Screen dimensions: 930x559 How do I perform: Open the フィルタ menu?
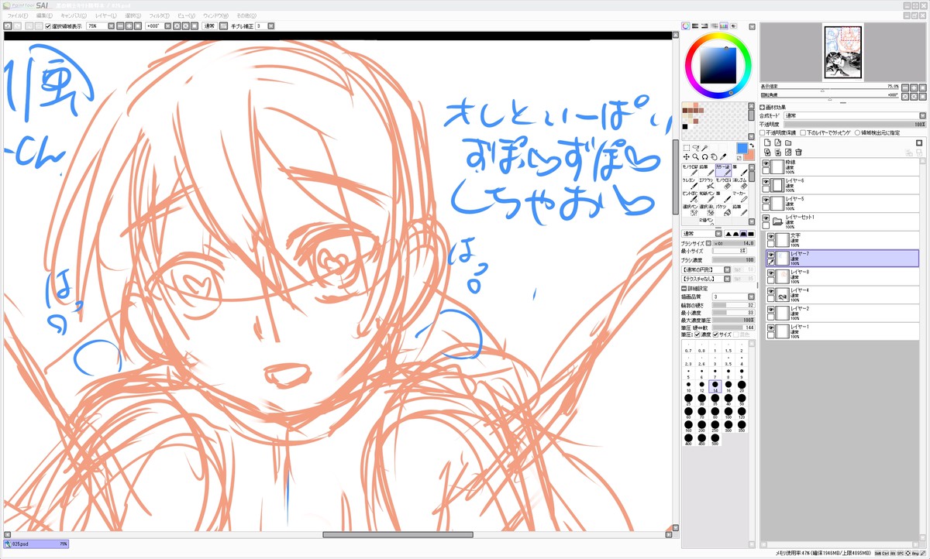coord(159,15)
